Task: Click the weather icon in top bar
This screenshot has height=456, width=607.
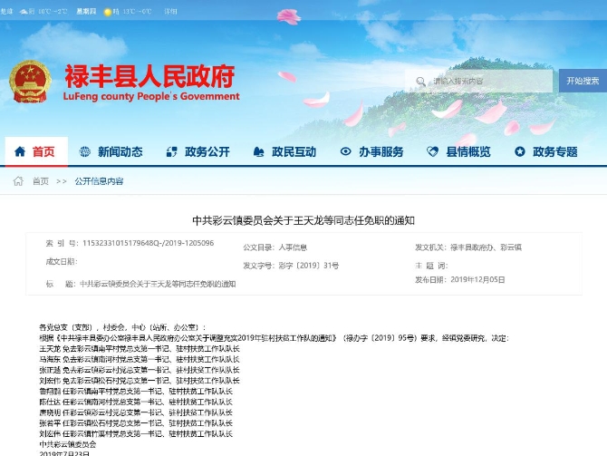Action: tap(109, 12)
